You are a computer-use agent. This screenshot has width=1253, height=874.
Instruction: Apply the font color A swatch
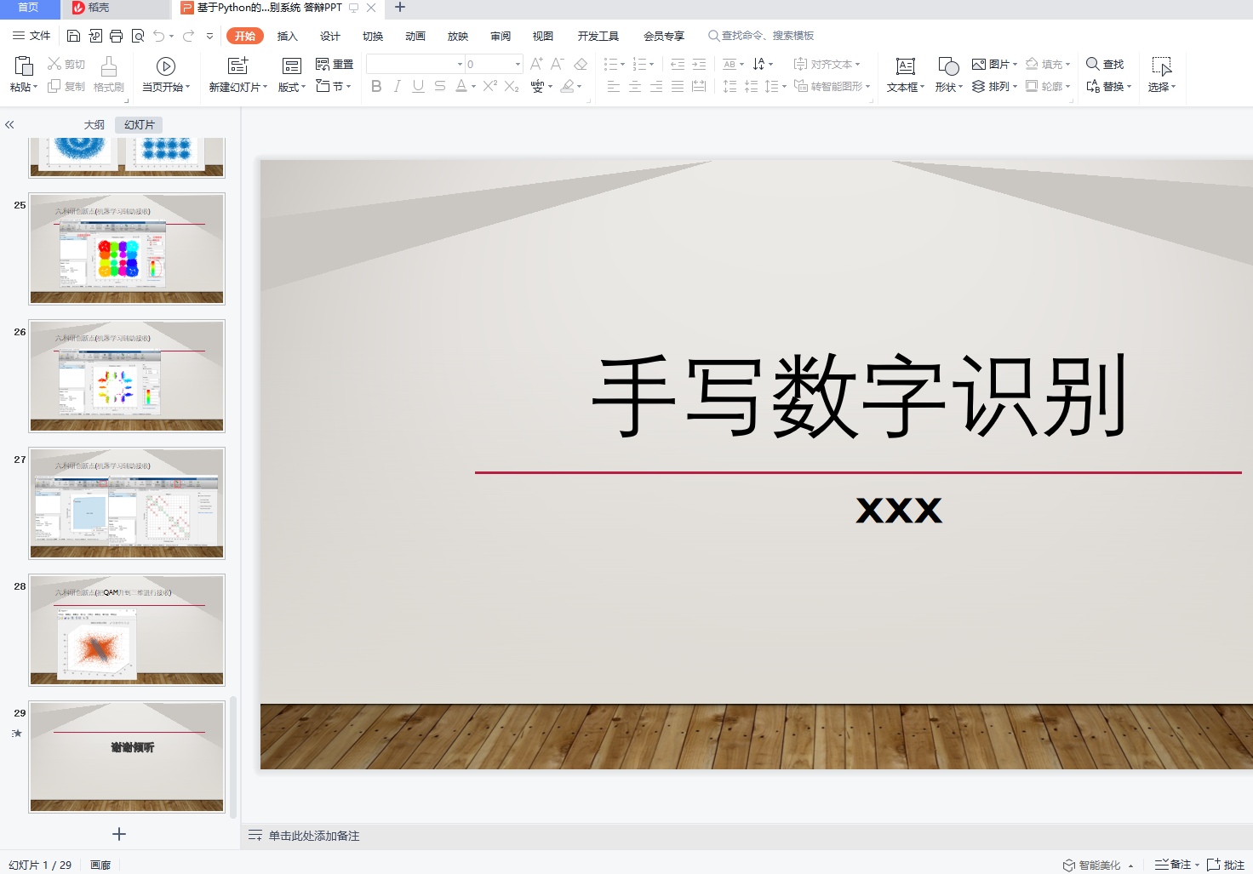(x=461, y=86)
